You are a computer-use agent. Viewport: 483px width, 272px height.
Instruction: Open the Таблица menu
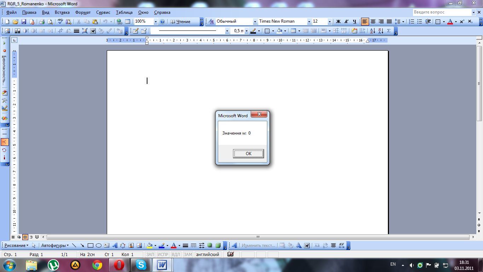tap(124, 12)
